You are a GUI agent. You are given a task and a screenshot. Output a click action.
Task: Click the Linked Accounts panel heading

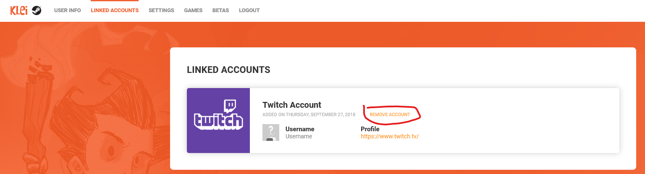228,70
